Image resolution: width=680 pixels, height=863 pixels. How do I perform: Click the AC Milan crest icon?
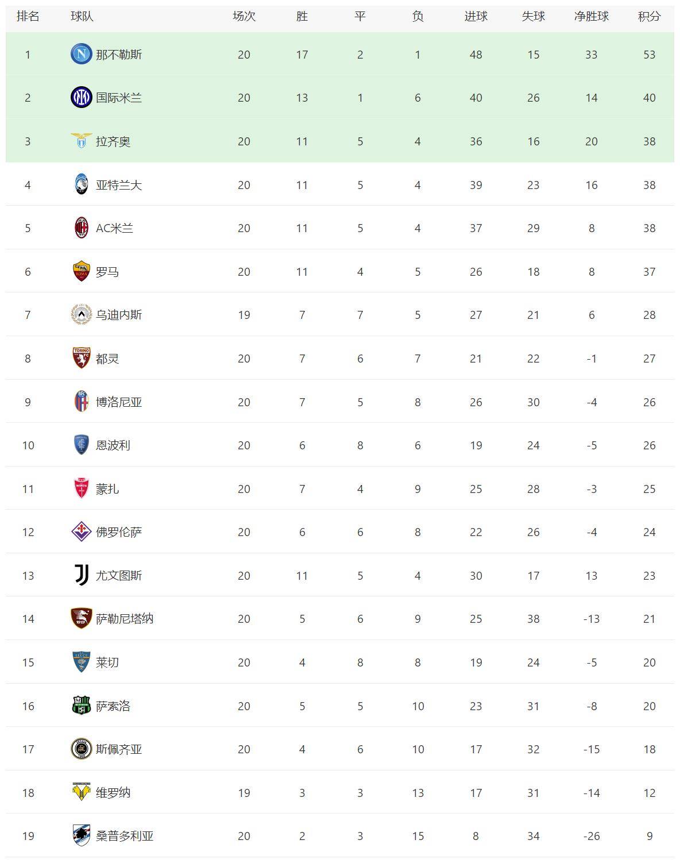click(81, 228)
